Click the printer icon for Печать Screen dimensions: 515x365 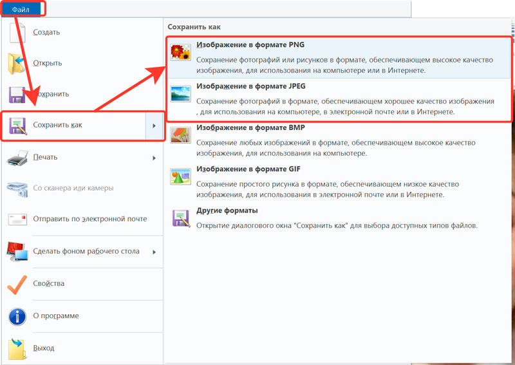17,158
